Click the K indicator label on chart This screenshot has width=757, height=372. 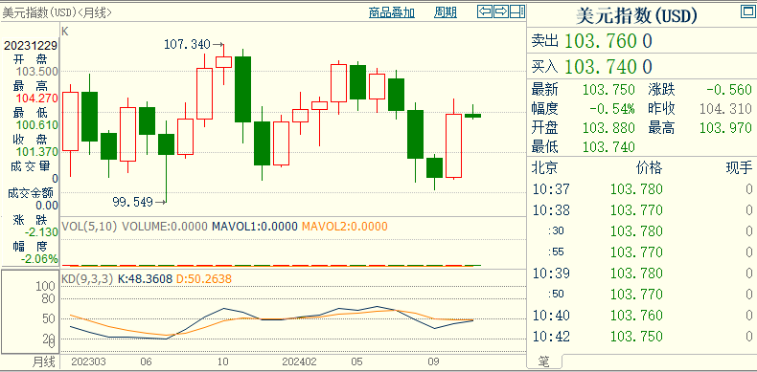65,32
